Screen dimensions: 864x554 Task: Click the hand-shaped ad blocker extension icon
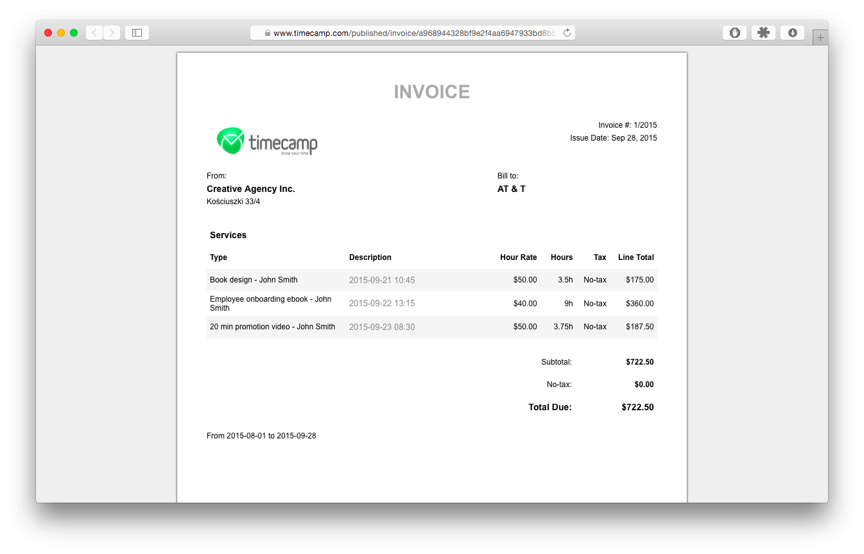(734, 32)
